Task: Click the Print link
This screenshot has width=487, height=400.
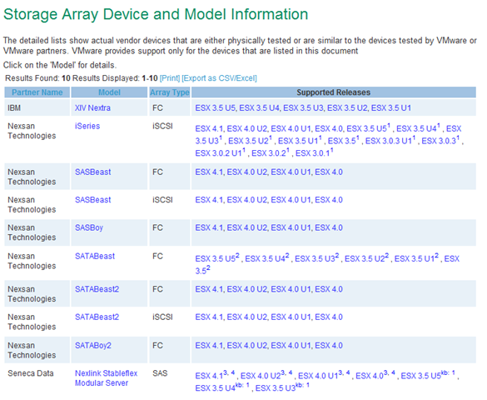Action: (170, 78)
